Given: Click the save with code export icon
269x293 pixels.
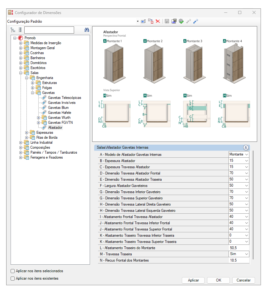Looking at the screenshot, I should tap(174, 21).
